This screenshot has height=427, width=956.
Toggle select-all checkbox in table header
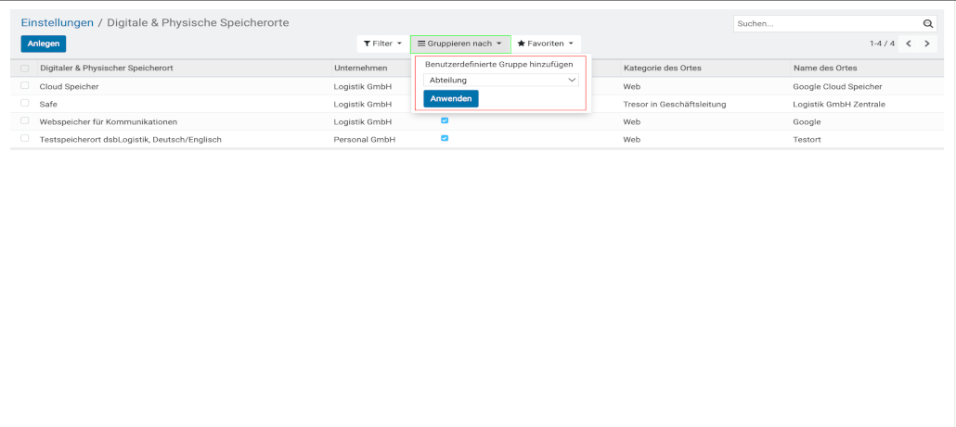click(x=25, y=69)
